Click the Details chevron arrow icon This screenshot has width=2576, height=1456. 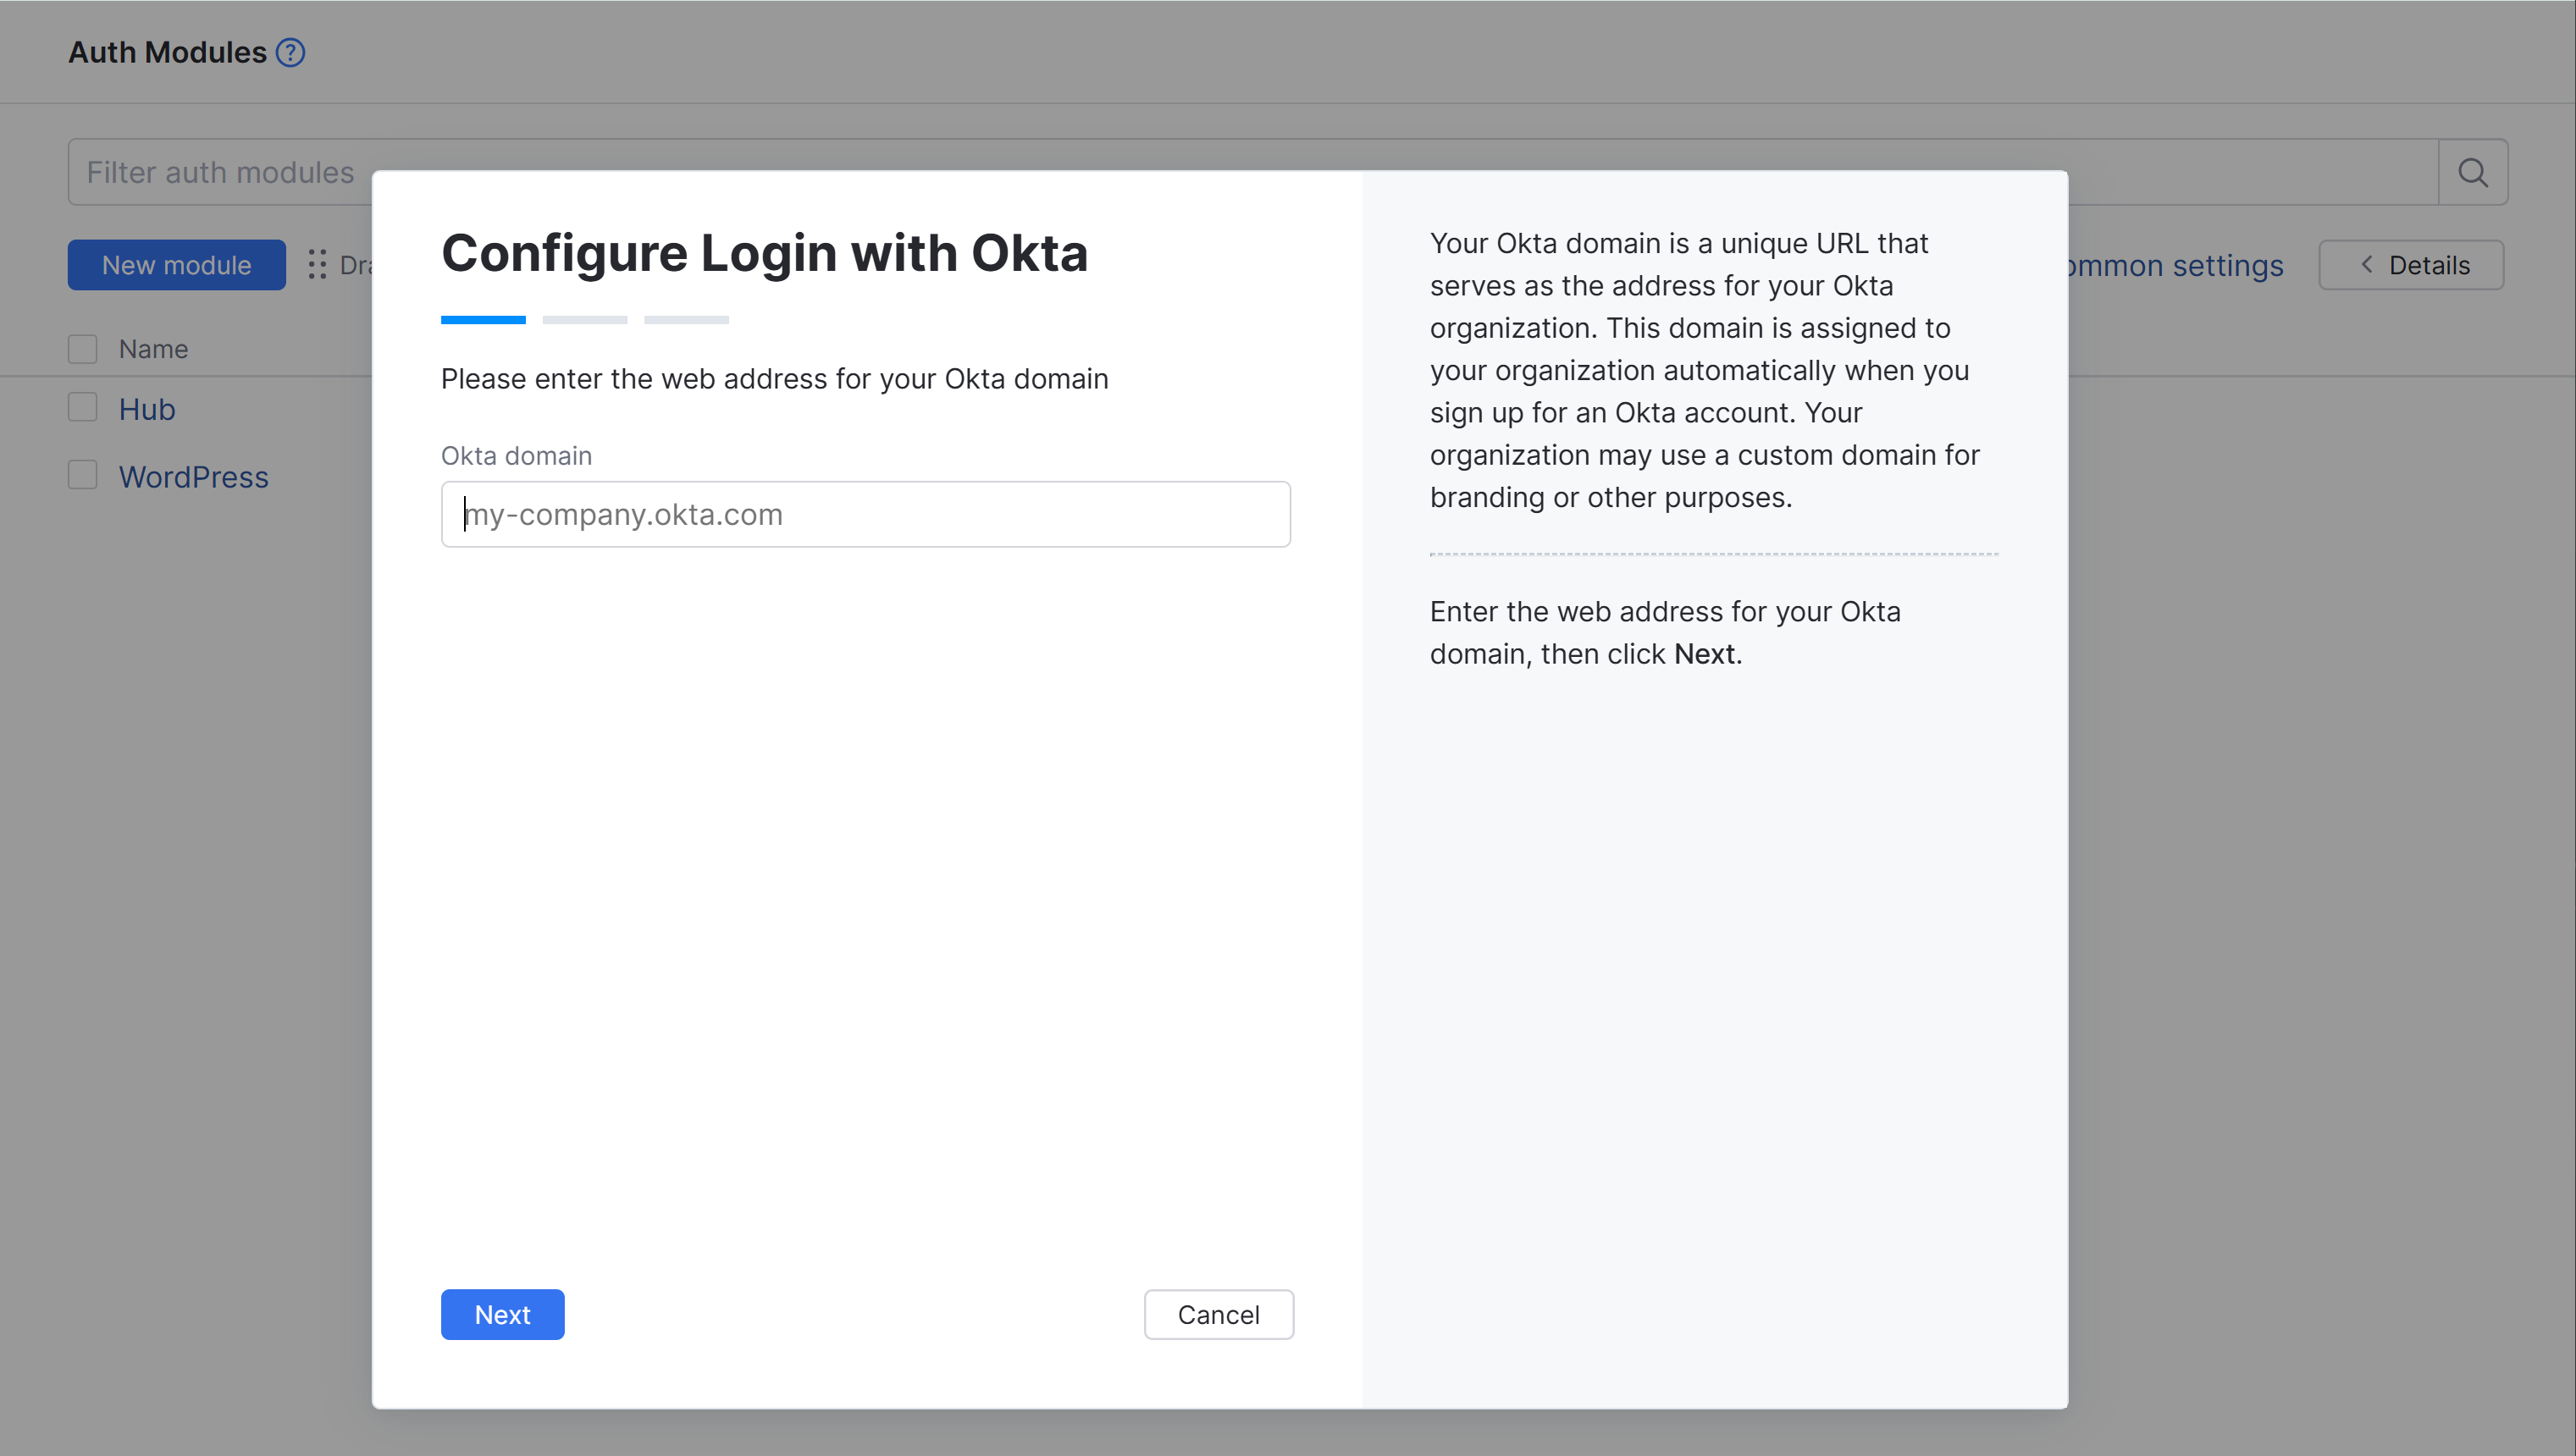tap(2367, 265)
